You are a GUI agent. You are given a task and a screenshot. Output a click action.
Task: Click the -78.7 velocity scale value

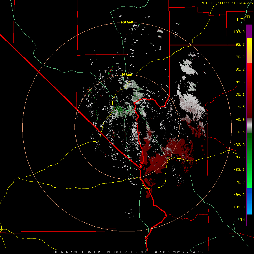click(x=239, y=182)
